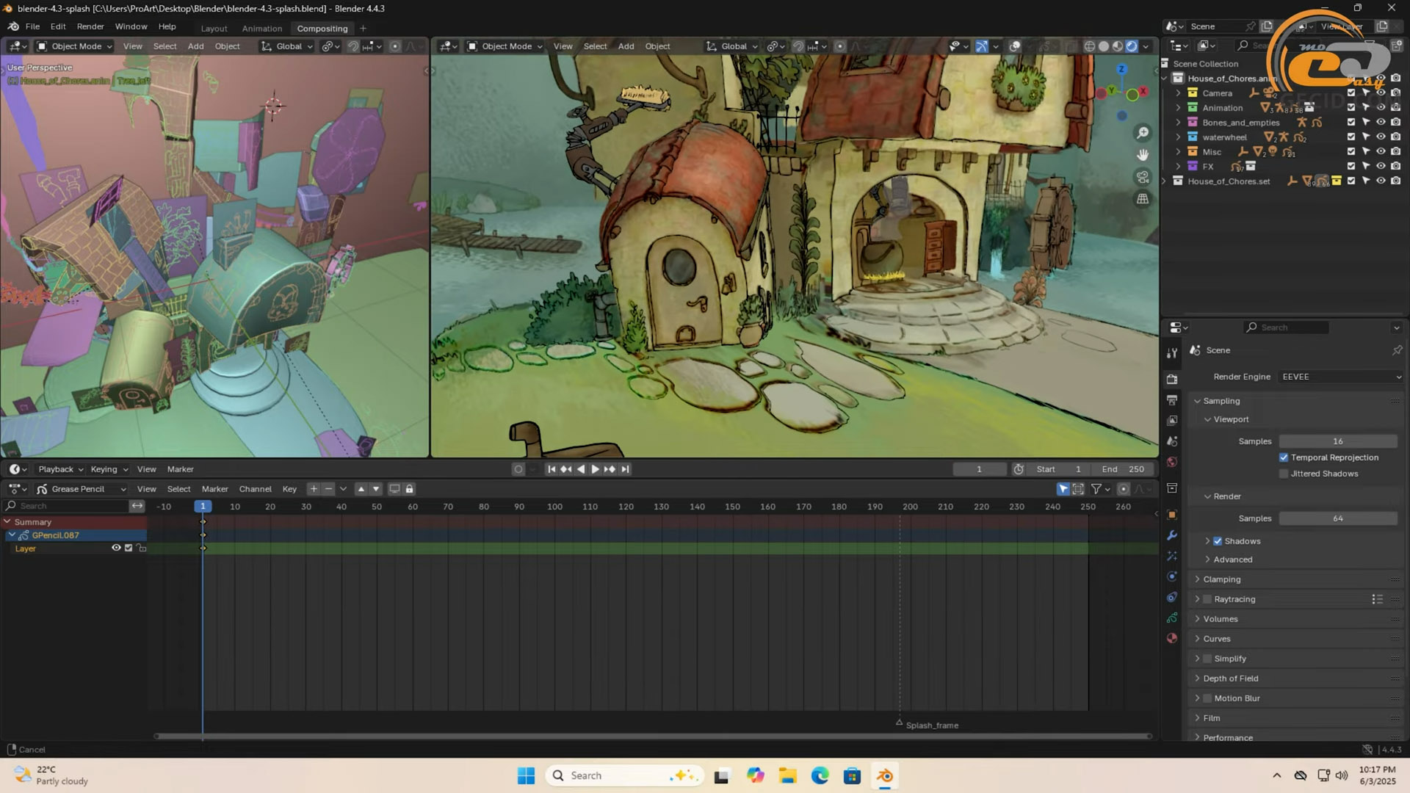Disable FX collection in renders
Image resolution: width=1410 pixels, height=793 pixels.
coord(1396,167)
